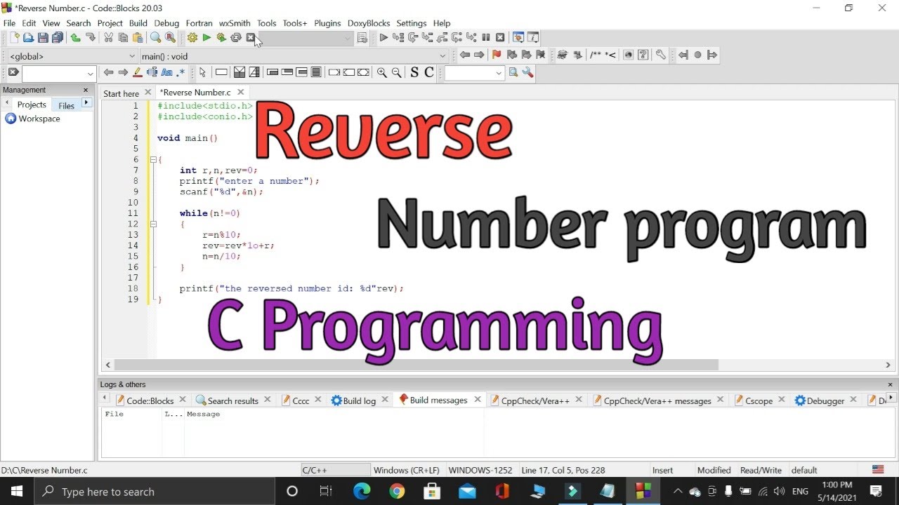Save the file with the floppy icon
Screen dimensions: 899x505
(x=43, y=38)
